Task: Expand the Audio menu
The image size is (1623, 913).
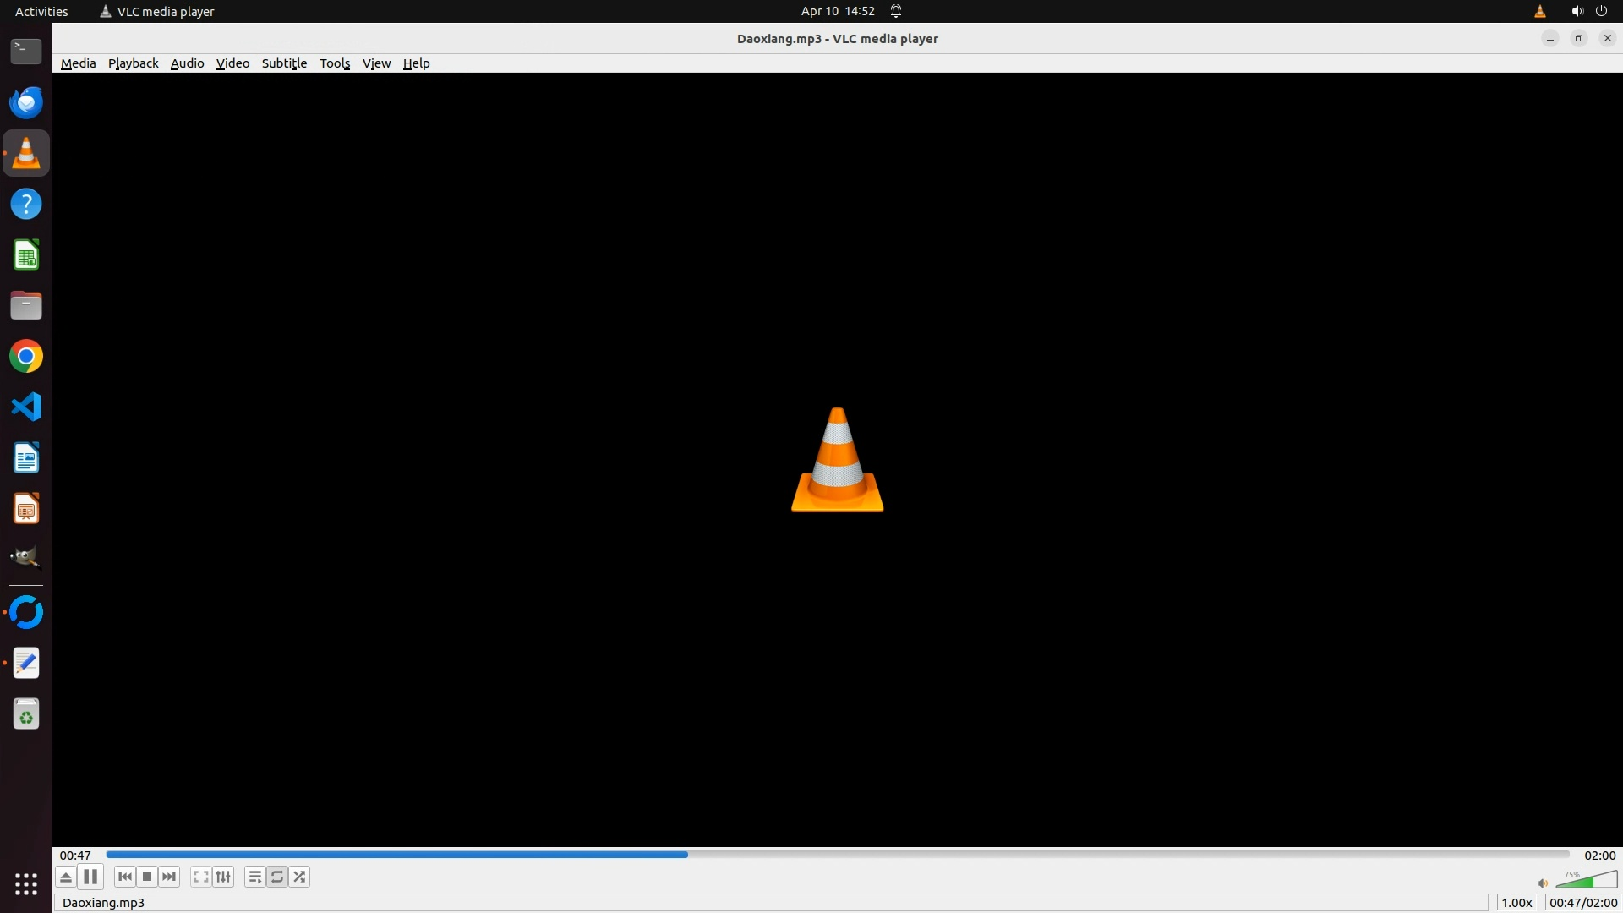Action: coord(187,63)
